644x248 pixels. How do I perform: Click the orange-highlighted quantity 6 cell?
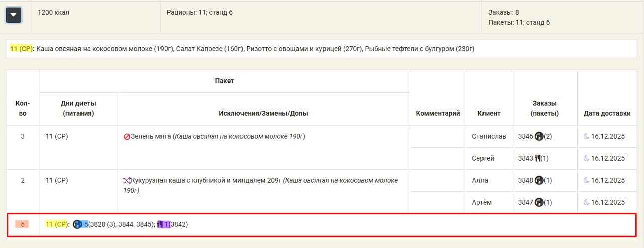point(23,224)
